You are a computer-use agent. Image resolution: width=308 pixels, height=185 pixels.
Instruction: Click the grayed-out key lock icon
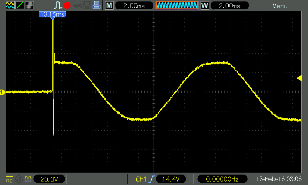(x=77, y=6)
